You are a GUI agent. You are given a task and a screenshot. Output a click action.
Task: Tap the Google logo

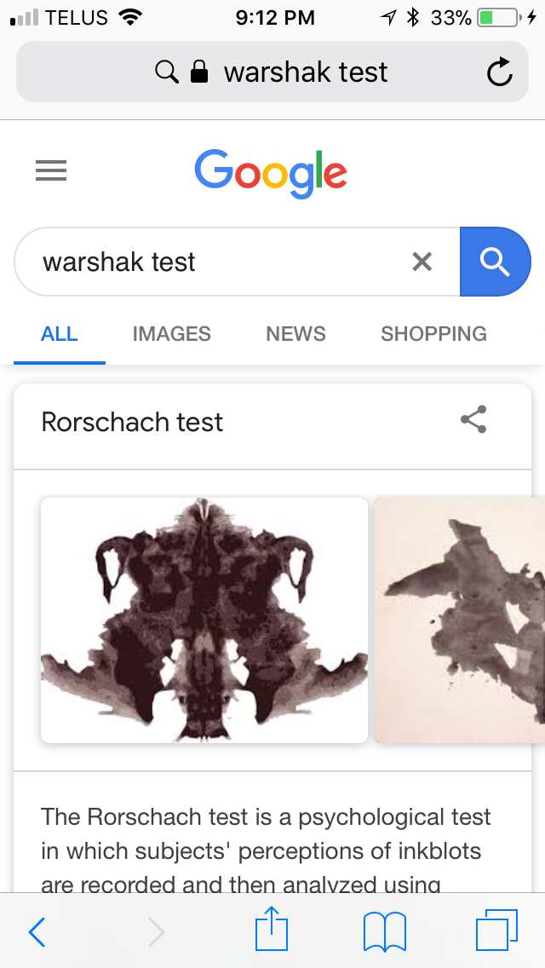pyautogui.click(x=271, y=174)
